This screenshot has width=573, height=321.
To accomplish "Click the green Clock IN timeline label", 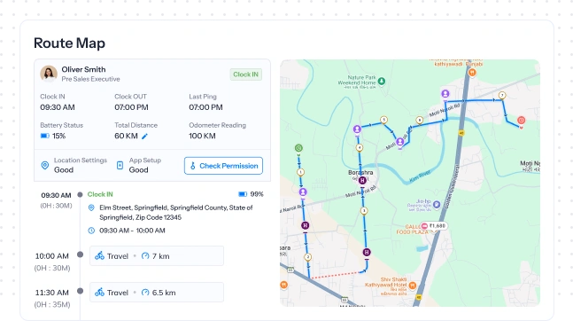I will [x=100, y=194].
